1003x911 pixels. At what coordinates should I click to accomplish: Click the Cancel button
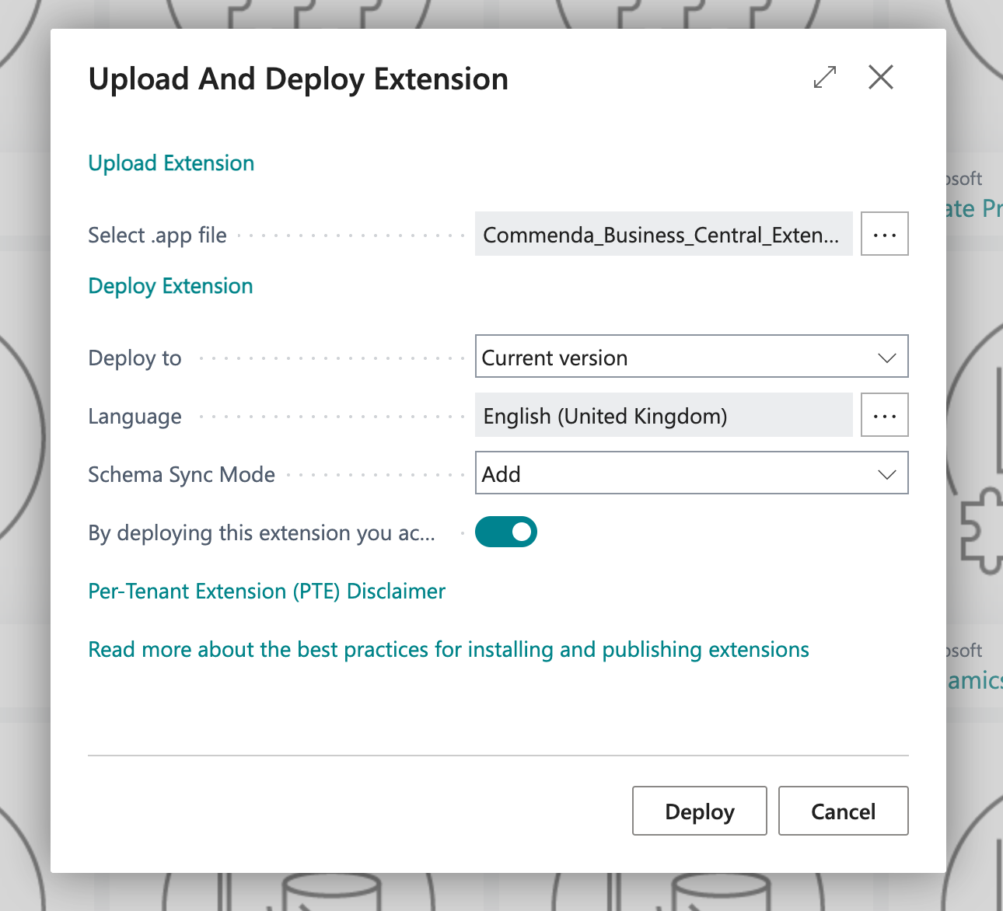[844, 811]
